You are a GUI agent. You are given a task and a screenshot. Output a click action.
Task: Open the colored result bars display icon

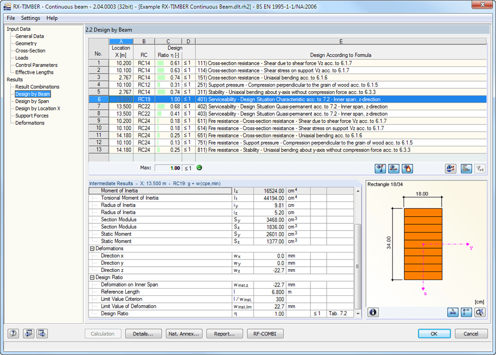pyautogui.click(x=465, y=167)
